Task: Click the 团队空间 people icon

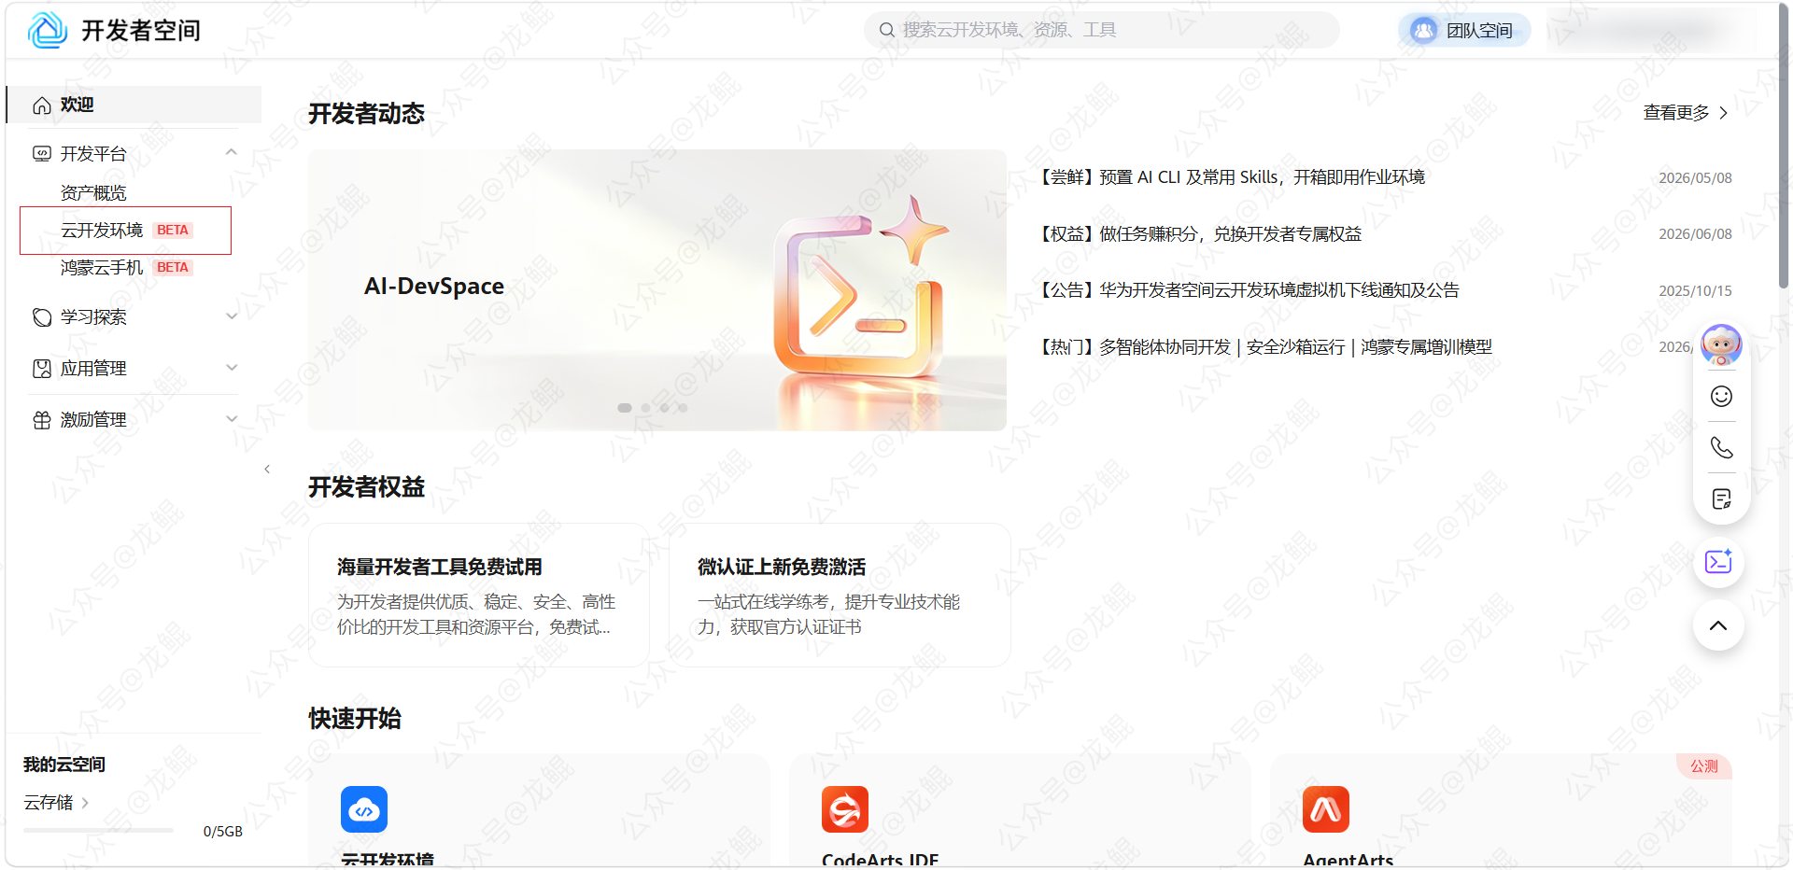Action: (1423, 31)
